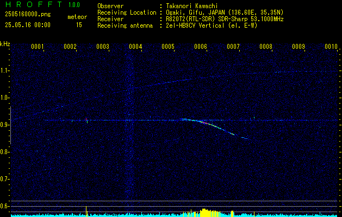Click time marker 0007
Image resolution: width=342 pixels, height=217 pixels.
233,47
